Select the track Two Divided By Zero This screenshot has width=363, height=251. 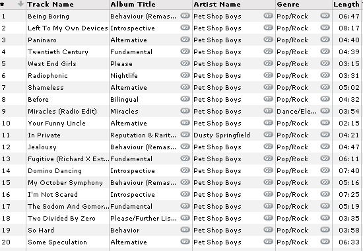(61, 219)
